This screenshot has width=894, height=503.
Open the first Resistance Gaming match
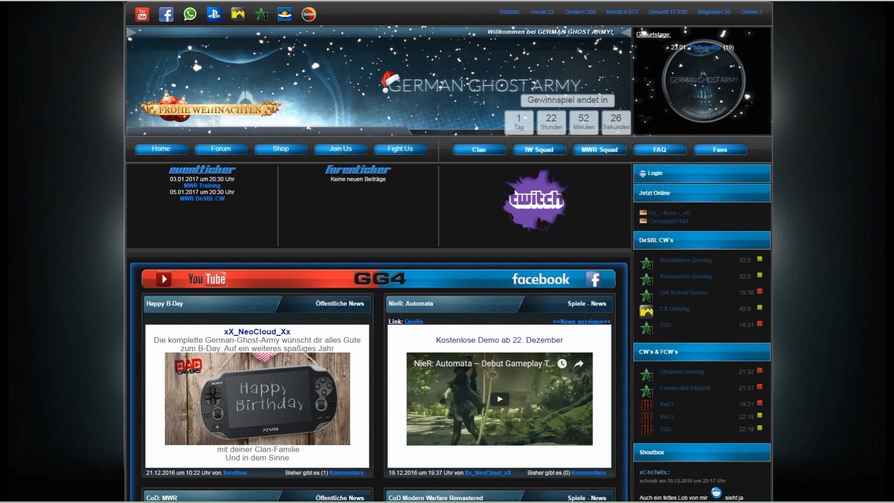685,260
